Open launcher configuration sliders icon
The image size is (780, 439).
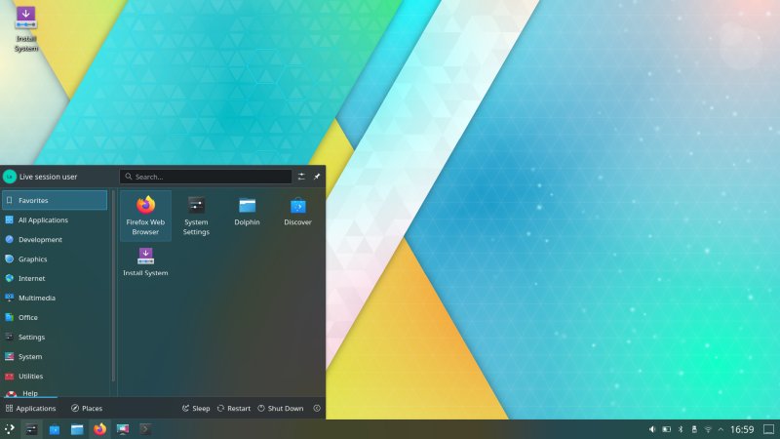point(301,177)
